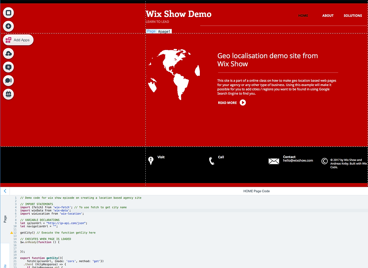Select the ABOUT menu item
368x268 pixels.
click(328, 16)
